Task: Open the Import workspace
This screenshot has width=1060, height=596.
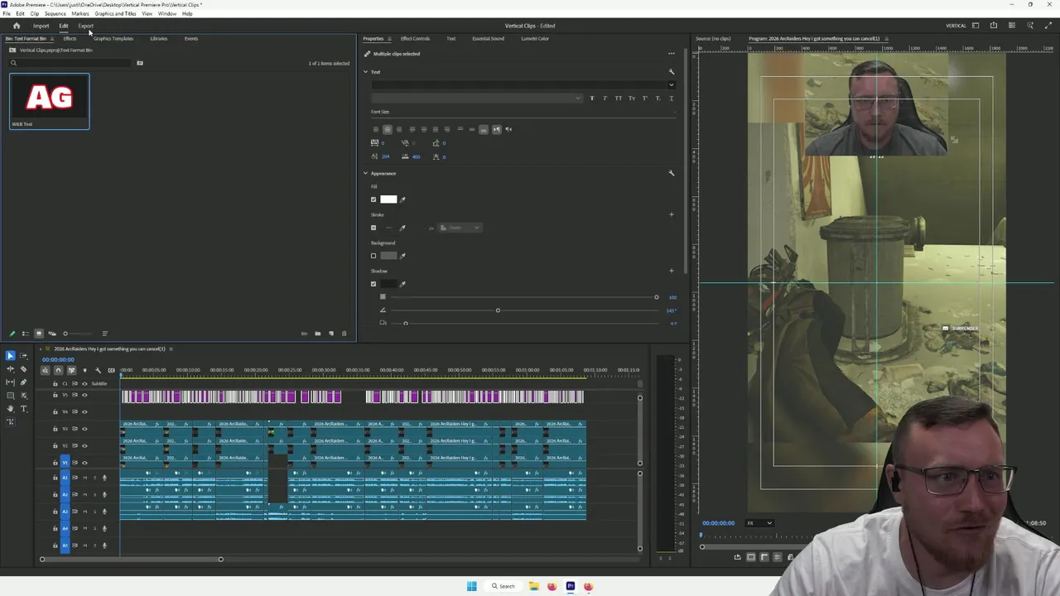Action: [x=41, y=26]
